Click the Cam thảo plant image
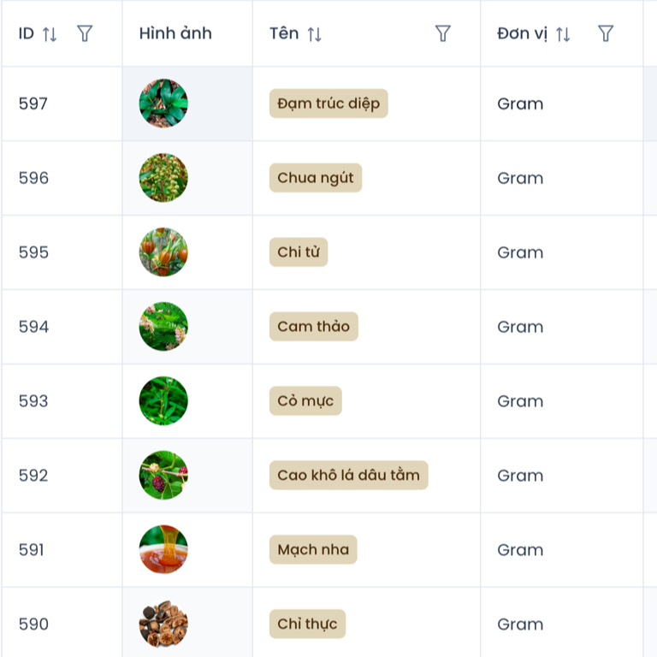The height and width of the screenshot is (657, 657). coord(163,327)
